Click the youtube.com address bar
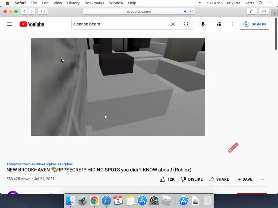Image resolution: width=278 pixels, height=208 pixels. [x=139, y=11]
